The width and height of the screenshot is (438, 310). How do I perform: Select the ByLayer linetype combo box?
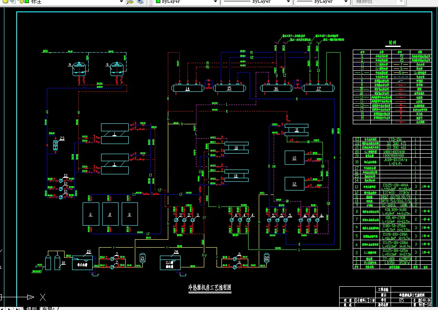point(257,2)
